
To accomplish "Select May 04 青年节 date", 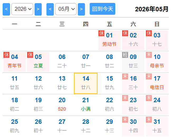I will click(15, 62).
